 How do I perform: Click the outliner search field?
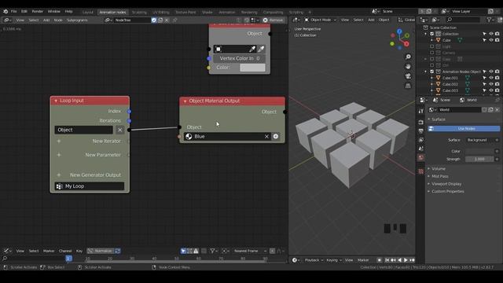[463, 20]
